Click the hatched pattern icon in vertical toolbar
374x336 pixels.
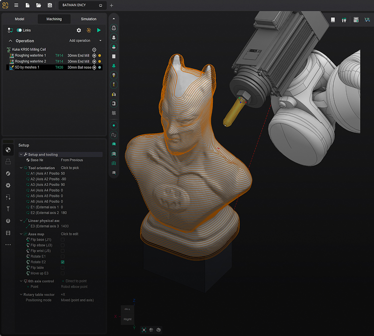click(x=114, y=113)
